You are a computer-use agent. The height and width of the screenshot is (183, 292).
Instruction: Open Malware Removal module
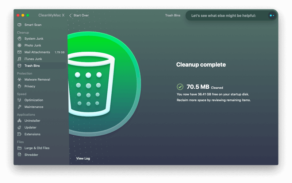pos(37,79)
